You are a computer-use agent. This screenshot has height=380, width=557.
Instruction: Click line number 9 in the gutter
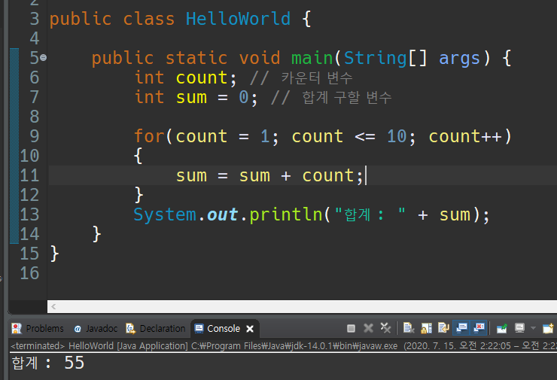(34, 136)
